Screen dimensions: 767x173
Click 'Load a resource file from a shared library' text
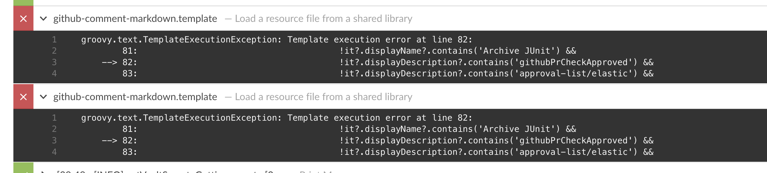323,19
